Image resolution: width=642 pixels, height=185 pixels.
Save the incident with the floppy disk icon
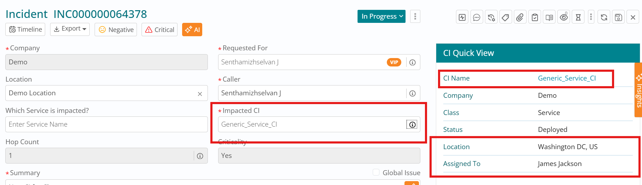click(618, 17)
